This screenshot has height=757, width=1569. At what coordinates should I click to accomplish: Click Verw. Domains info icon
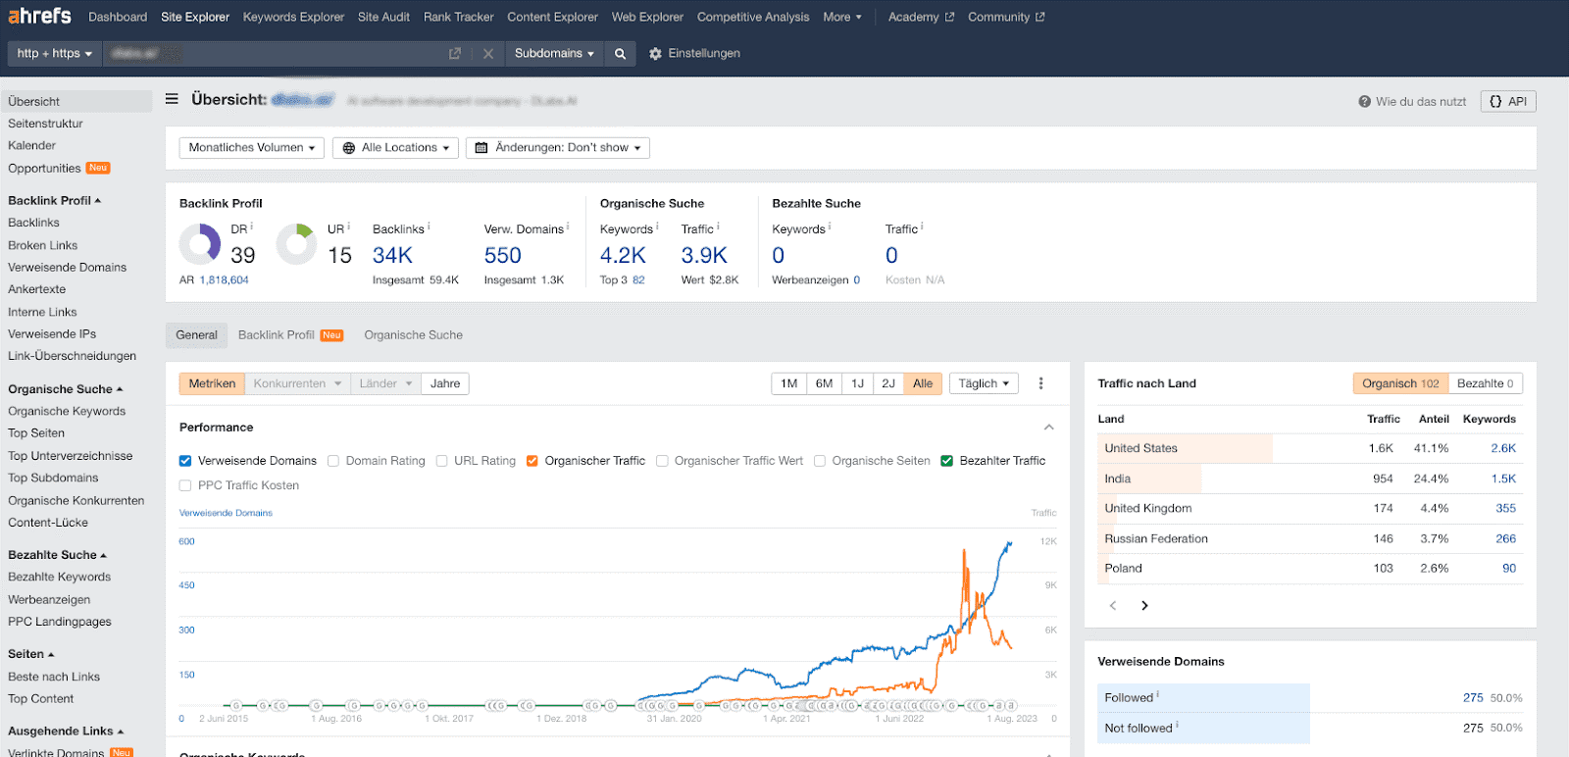[568, 227]
